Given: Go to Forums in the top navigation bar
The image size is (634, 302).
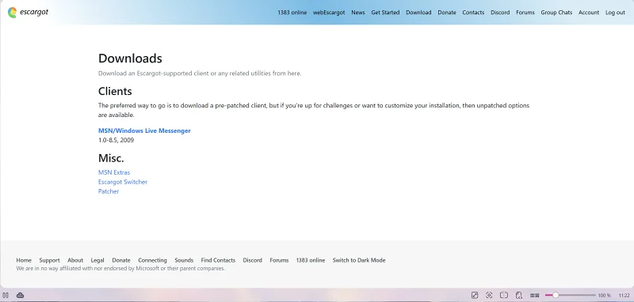Looking at the screenshot, I should [x=525, y=13].
